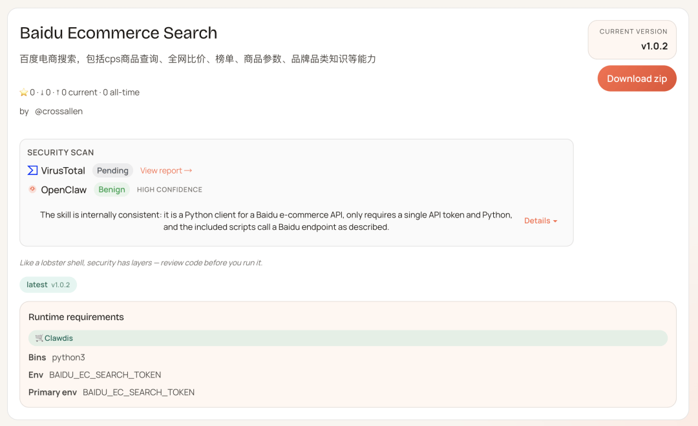Open the @crossallen author profile
698x426 pixels.
pyautogui.click(x=59, y=111)
